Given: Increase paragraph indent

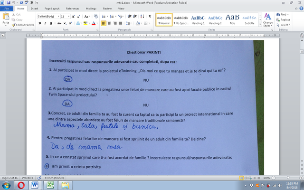Looking at the screenshot, I should [x=135, y=16].
